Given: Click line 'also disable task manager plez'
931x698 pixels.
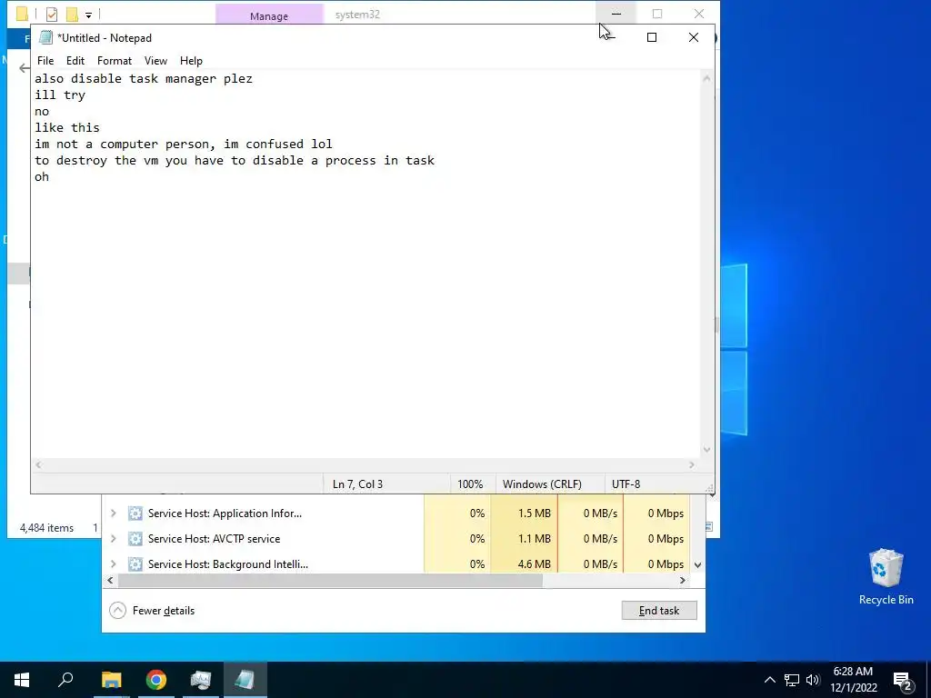Looking at the screenshot, I should point(144,78).
